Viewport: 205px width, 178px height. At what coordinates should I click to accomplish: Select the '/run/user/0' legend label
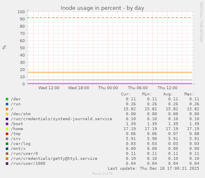[24, 154]
